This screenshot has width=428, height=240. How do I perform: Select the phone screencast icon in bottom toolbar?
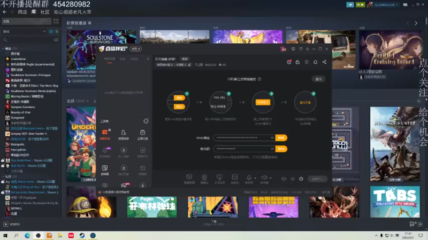219,178
